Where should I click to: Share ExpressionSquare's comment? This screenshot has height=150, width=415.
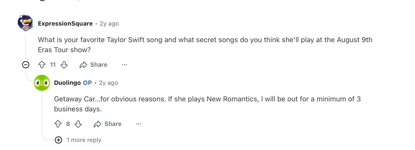94,65
